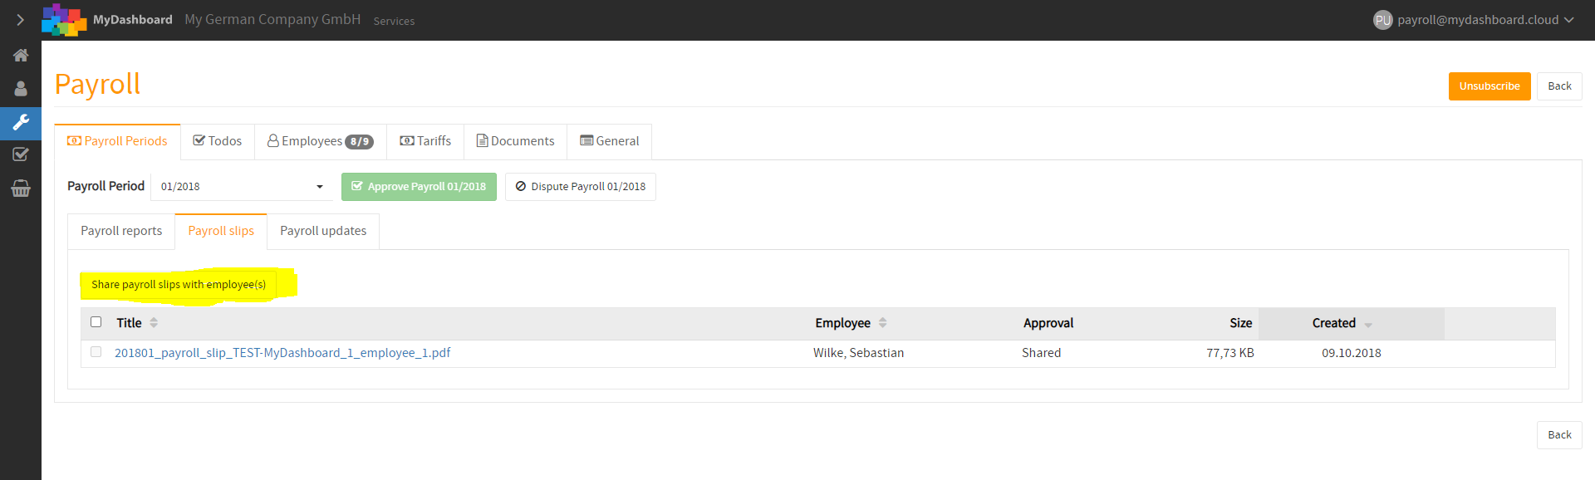Image resolution: width=1595 pixels, height=480 pixels.
Task: Open the home icon in sidebar
Action: tap(21, 56)
